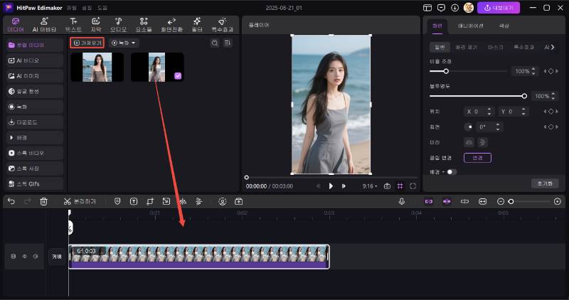Click the mirror flip icon in timeline toolbar
Viewport: 569px width, 300px height.
[183, 201]
